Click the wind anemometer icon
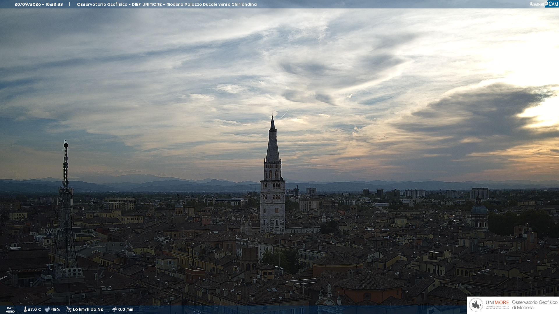Screen dimensions: 559x314 point(68,309)
